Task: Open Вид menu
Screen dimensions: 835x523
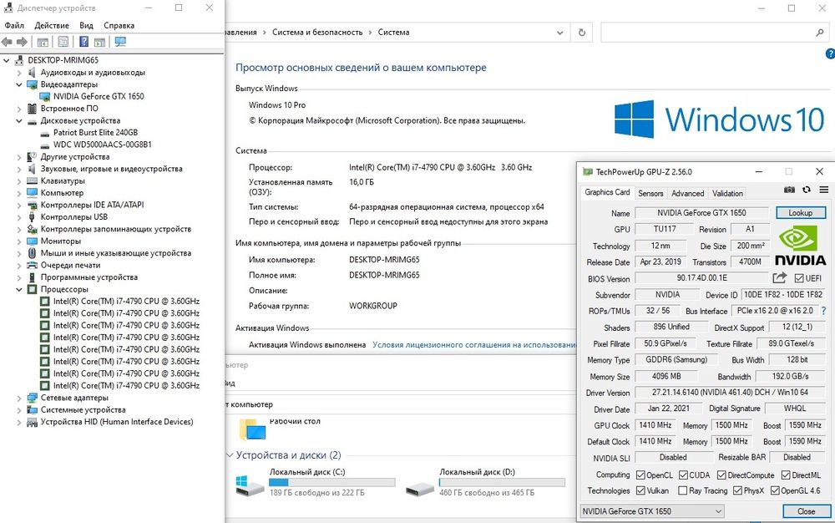Action: [86, 25]
